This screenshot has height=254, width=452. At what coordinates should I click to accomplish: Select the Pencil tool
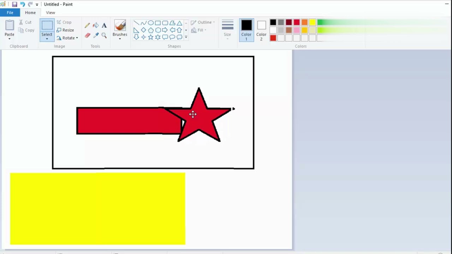point(87,25)
